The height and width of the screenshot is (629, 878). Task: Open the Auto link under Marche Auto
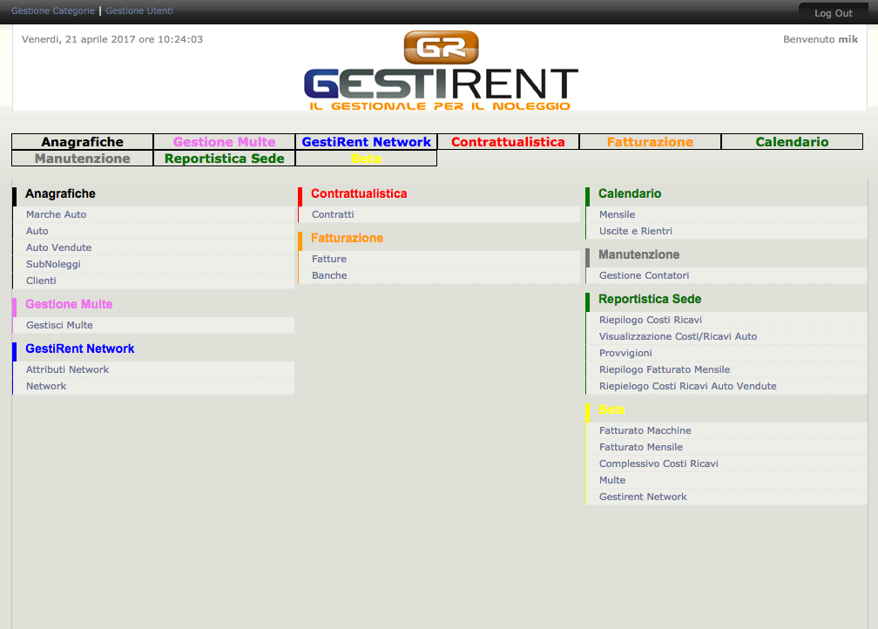[37, 231]
